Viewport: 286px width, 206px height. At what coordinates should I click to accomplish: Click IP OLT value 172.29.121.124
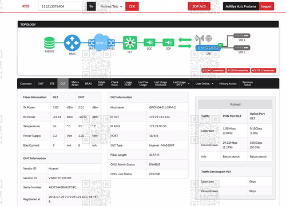pyautogui.click(x=160, y=117)
